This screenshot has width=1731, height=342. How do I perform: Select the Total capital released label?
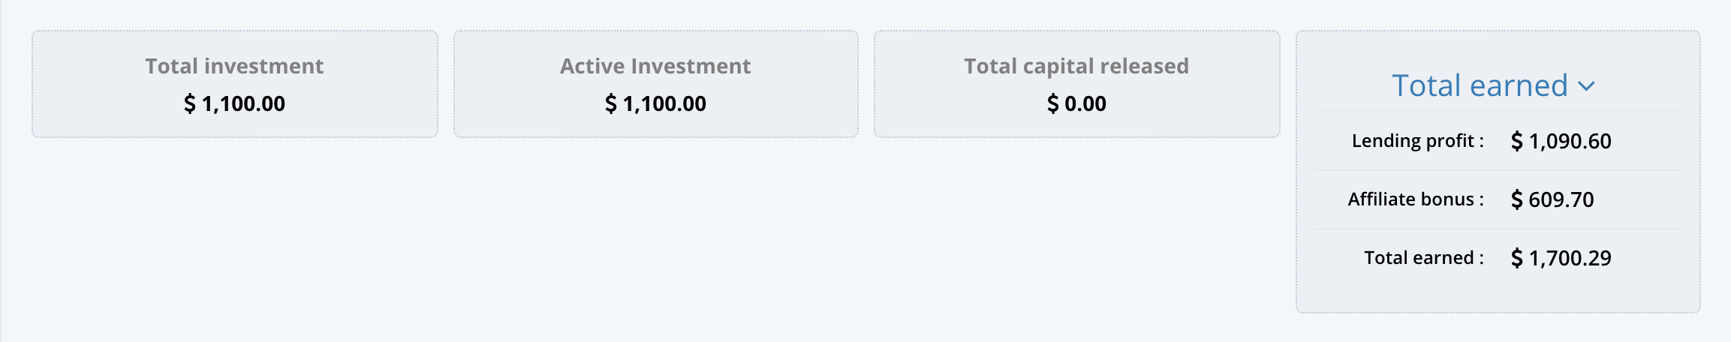tap(1076, 66)
